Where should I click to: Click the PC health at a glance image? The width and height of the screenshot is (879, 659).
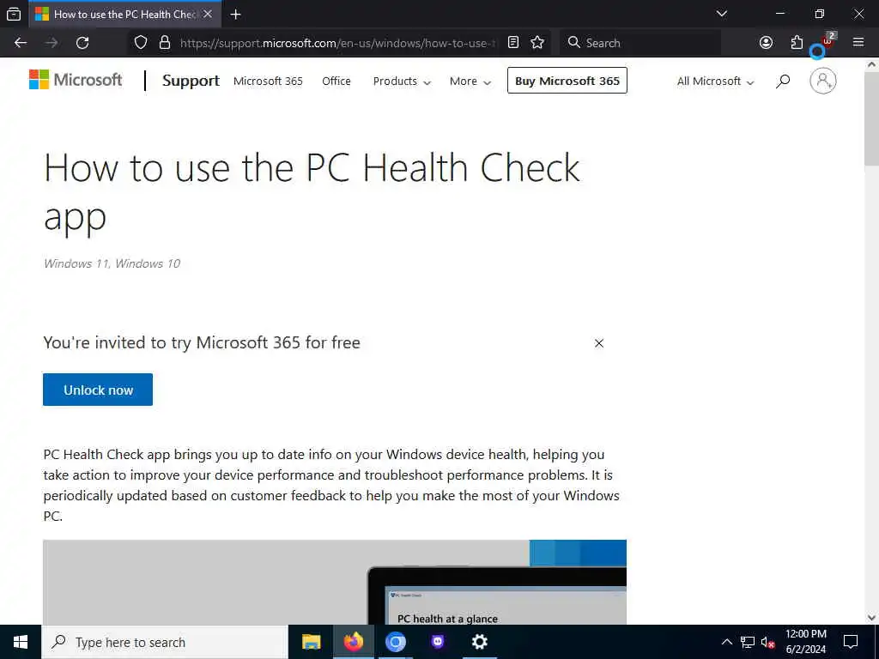pyautogui.click(x=335, y=583)
